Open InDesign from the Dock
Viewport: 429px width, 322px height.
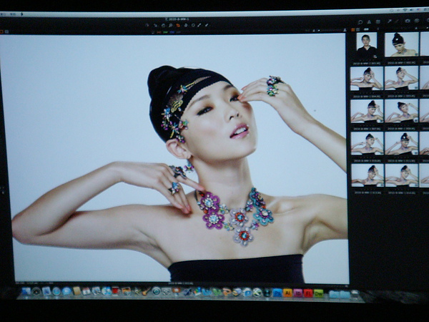[x=297, y=293]
